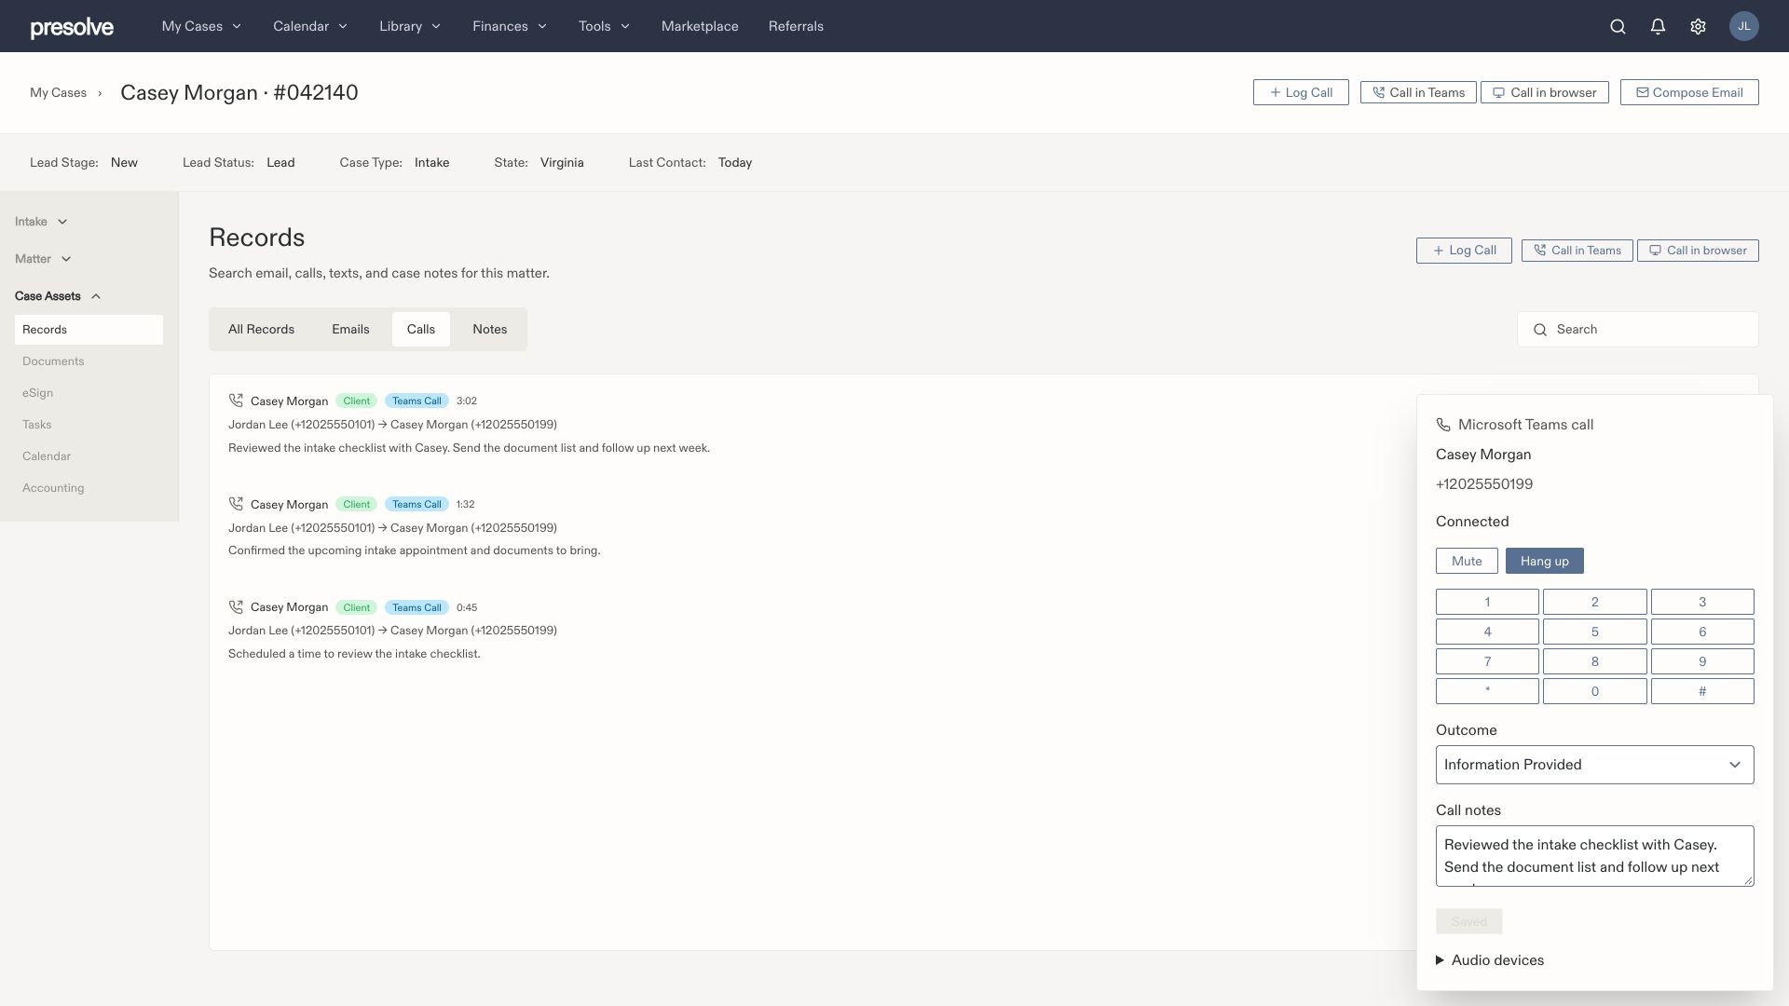Screen dimensions: 1789x1006
Task: Collapse the Case Assets sidebar section
Action: click(58, 296)
